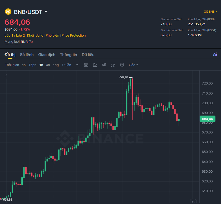Screen dimensions: 221x204
Task: Click the Khối lượng tag
Action: (x=35, y=36)
